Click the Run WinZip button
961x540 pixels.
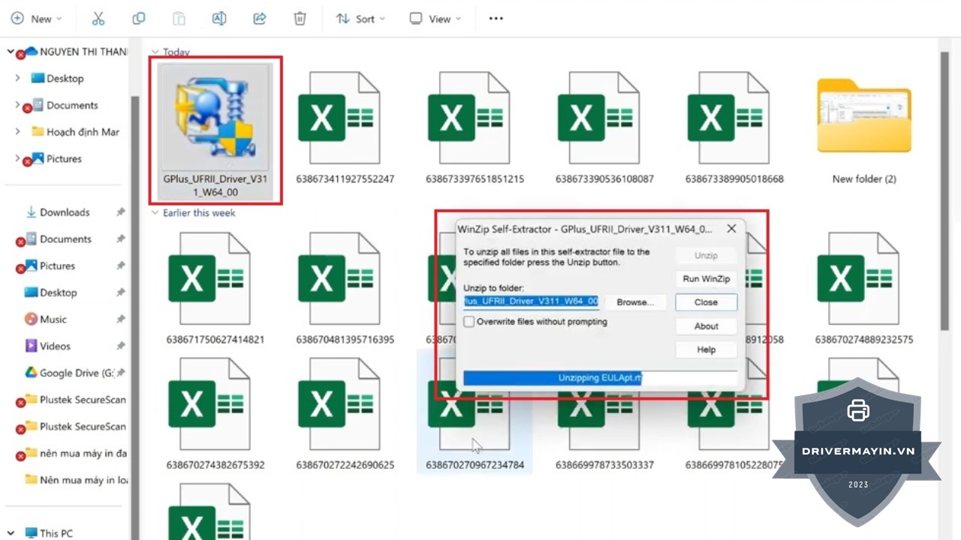tap(706, 279)
